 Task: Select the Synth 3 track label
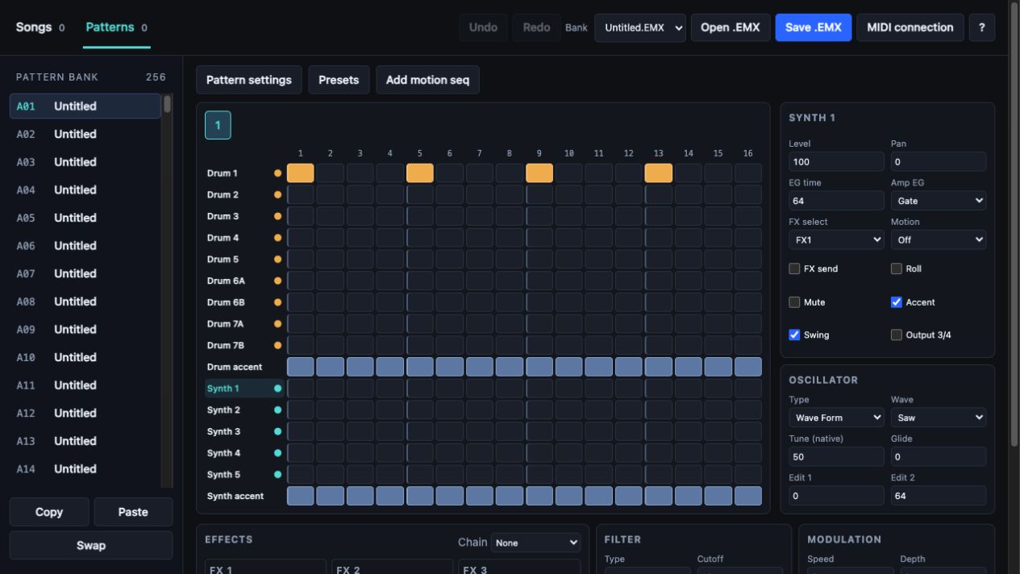tap(223, 431)
